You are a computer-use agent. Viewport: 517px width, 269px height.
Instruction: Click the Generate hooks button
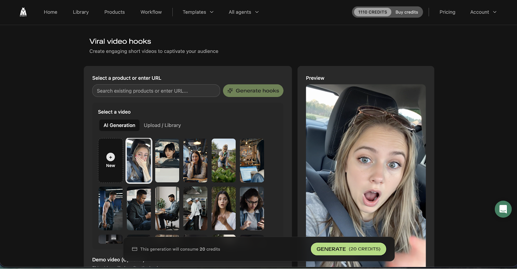[x=253, y=91]
